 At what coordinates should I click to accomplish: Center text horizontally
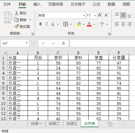(123, 24)
